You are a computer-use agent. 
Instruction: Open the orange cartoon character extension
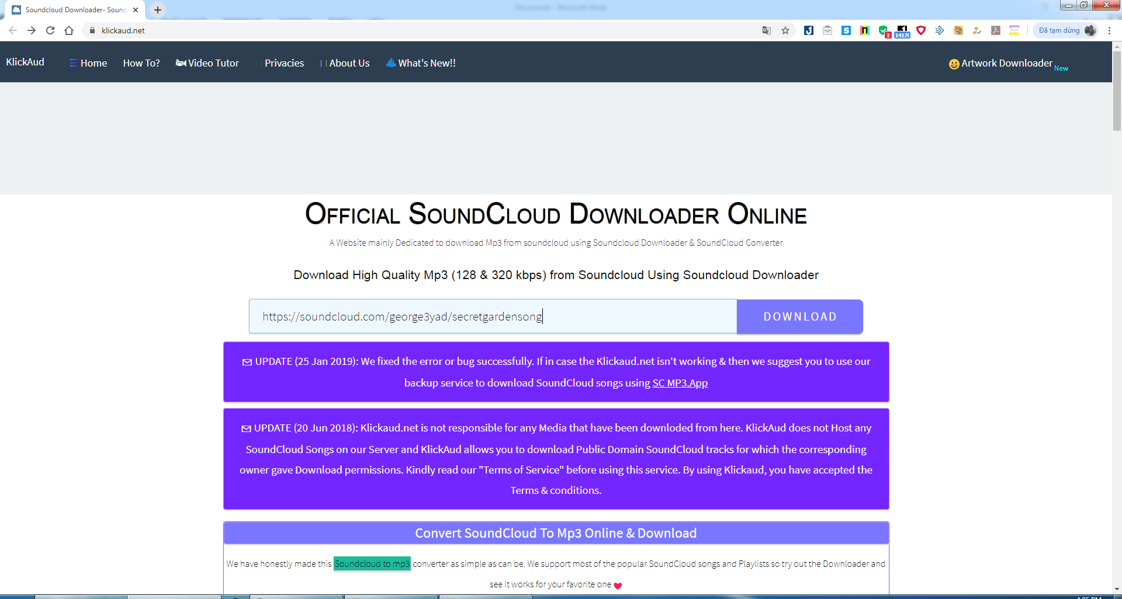pos(958,30)
